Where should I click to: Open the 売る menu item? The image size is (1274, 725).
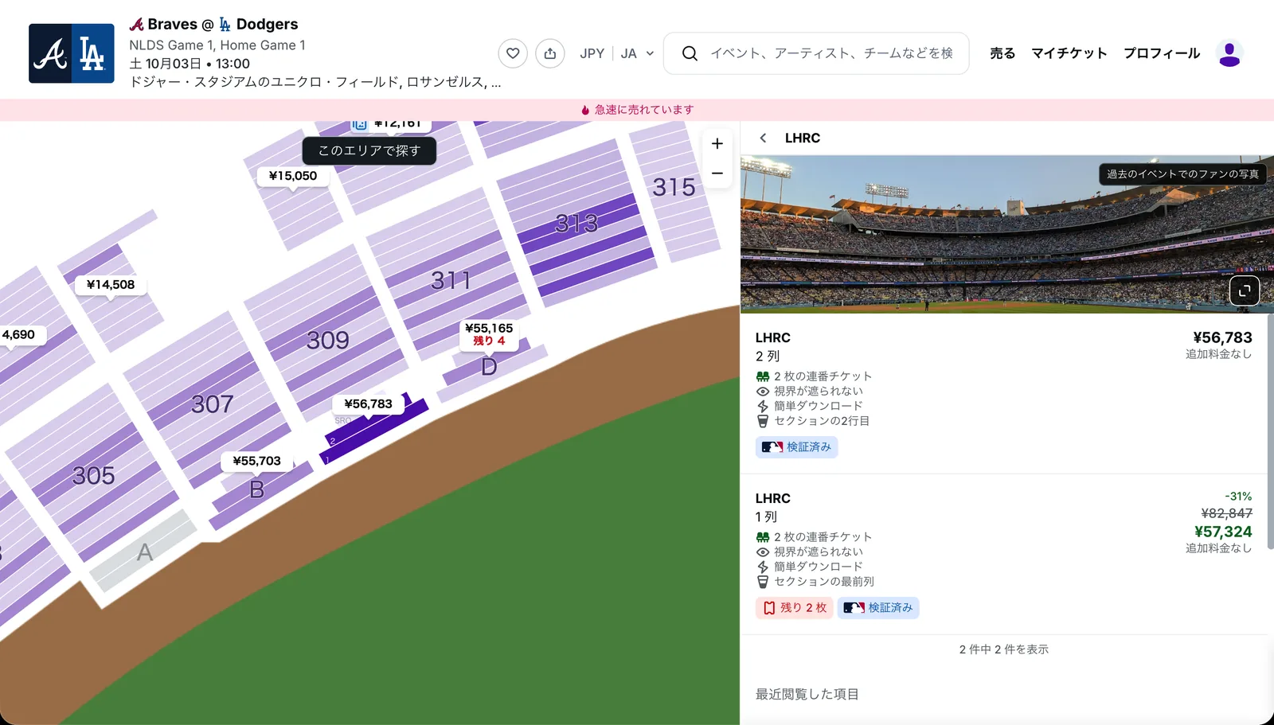tap(1002, 53)
